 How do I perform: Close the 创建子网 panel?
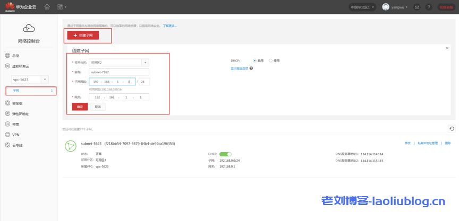(447, 48)
